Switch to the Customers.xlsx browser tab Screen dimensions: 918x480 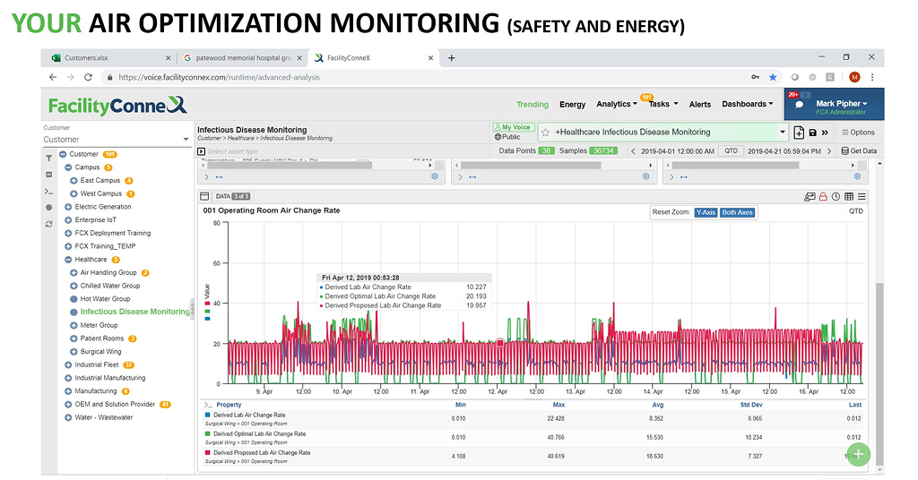point(108,58)
